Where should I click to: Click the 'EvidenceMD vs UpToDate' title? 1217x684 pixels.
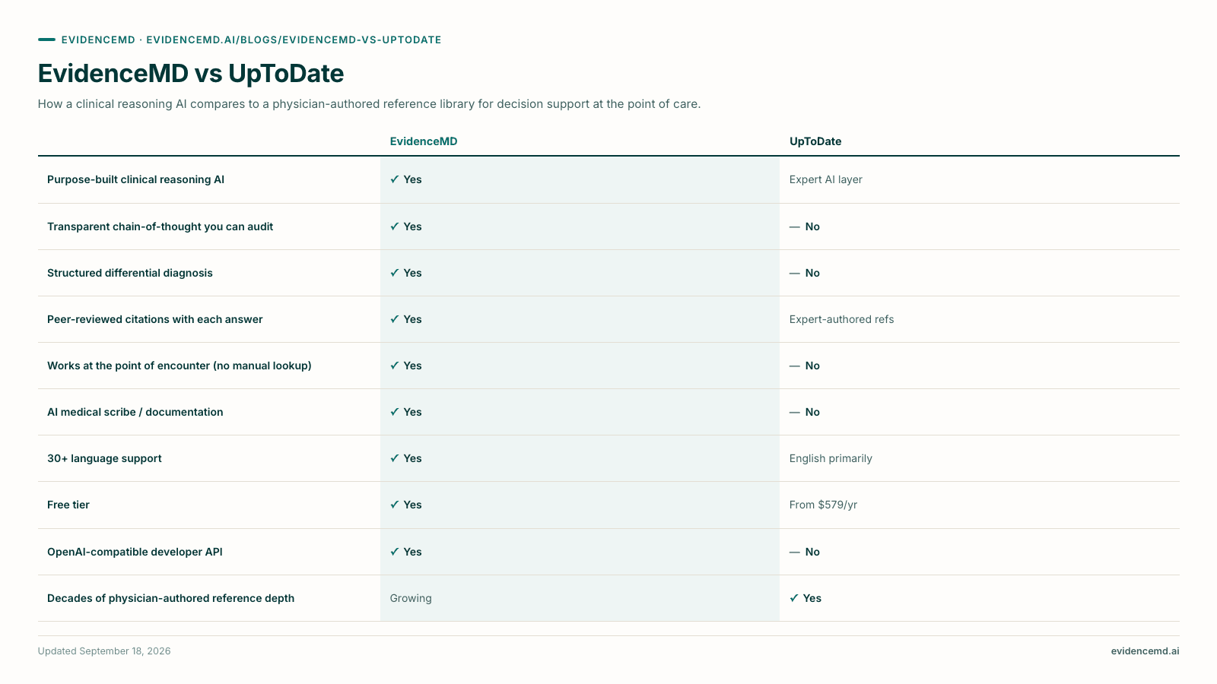click(191, 74)
